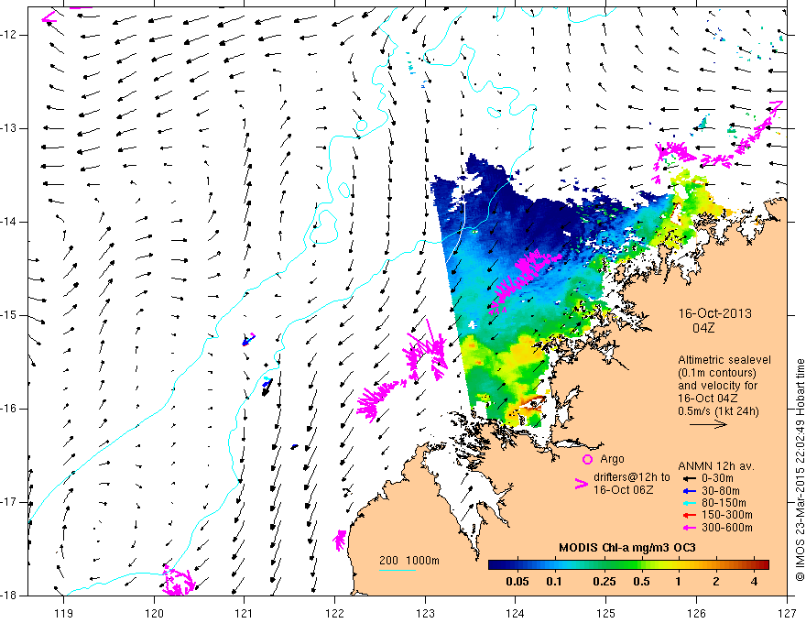Click the 125 longitude axis label
The height and width of the screenshot is (623, 806).
click(606, 613)
